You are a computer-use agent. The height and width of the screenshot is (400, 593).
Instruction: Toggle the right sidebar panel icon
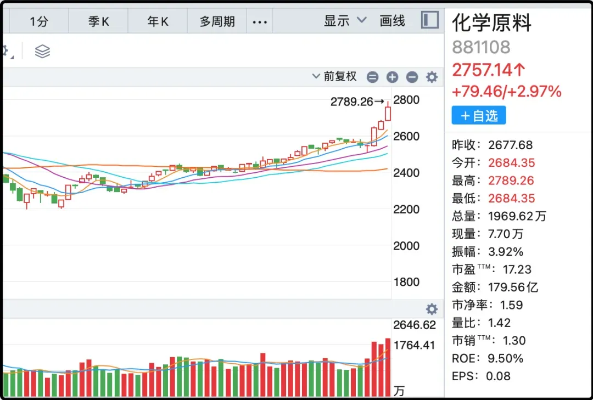430,20
